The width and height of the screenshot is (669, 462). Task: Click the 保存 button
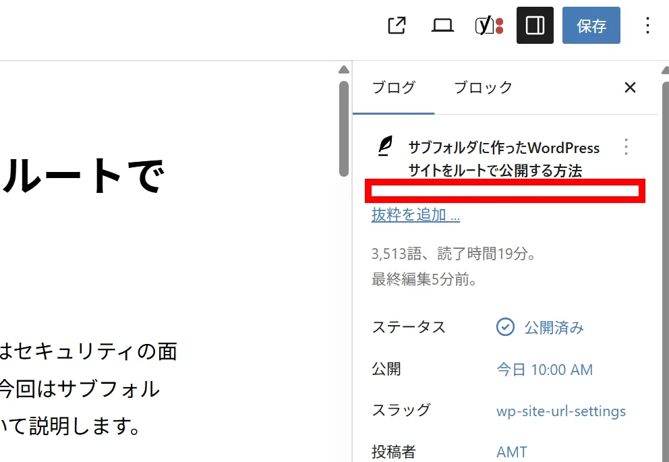(x=591, y=26)
